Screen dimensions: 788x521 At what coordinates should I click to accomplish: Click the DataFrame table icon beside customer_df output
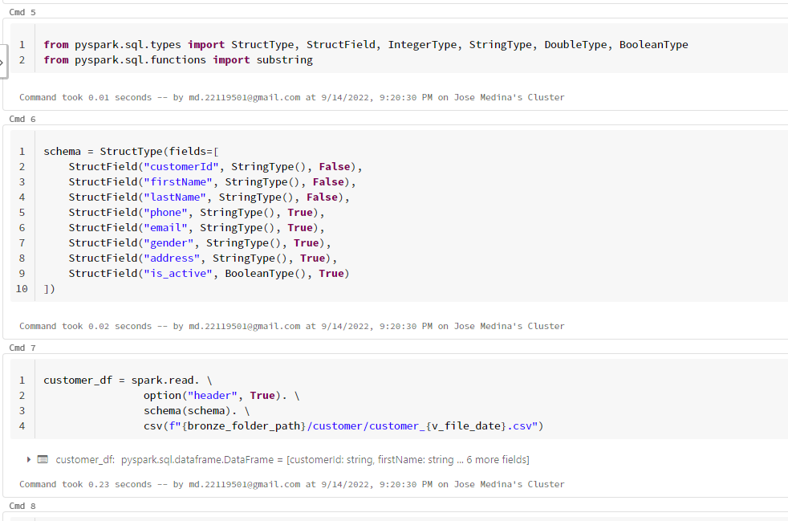click(43, 458)
